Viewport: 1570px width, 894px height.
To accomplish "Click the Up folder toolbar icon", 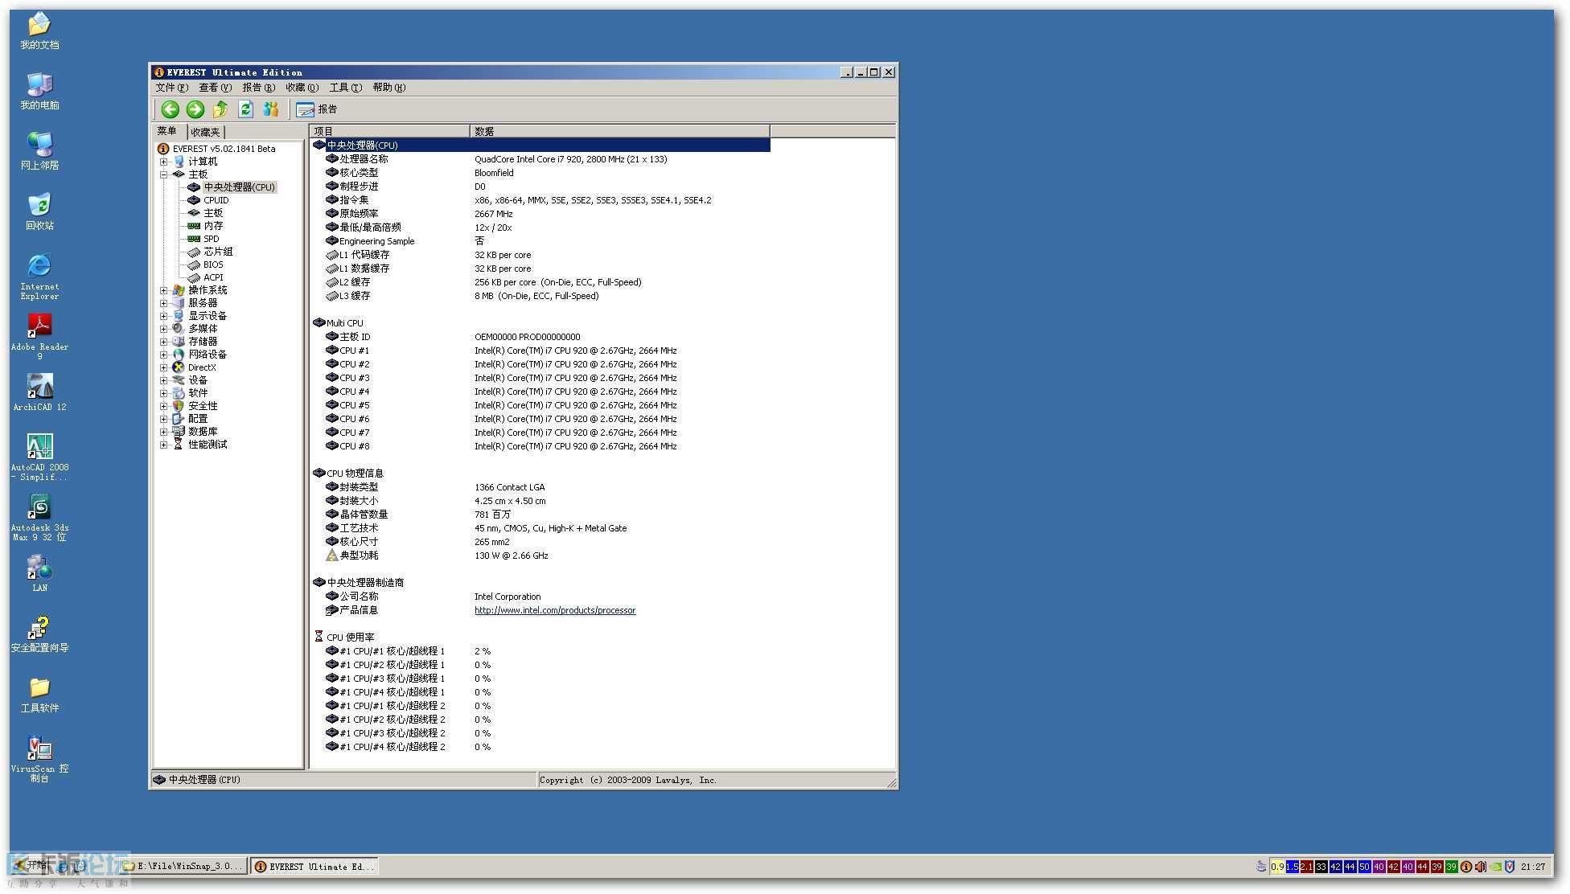I will point(220,109).
